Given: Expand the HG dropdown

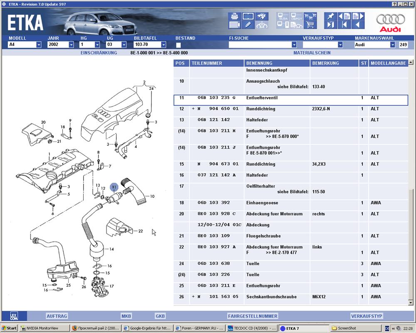Looking at the screenshot, I should point(97,45).
